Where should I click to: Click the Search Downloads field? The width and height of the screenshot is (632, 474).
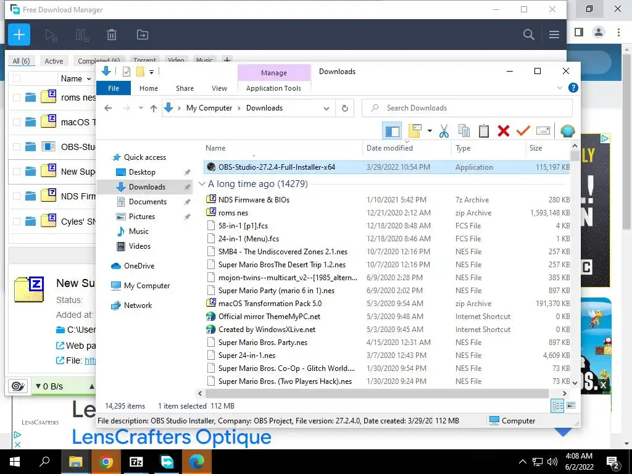point(467,108)
